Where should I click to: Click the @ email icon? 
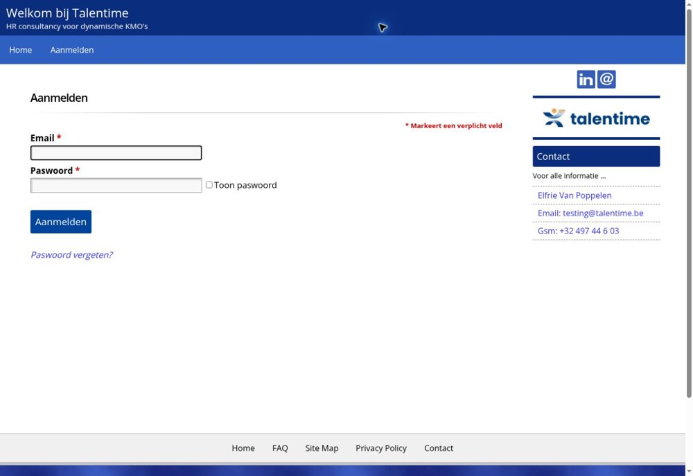pyautogui.click(x=606, y=80)
